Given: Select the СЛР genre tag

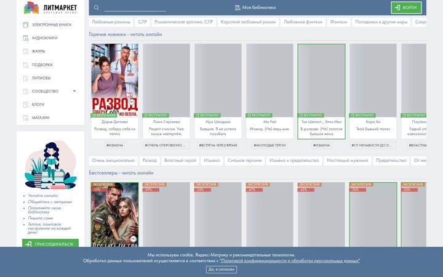Looking at the screenshot, I should click(x=142, y=22).
